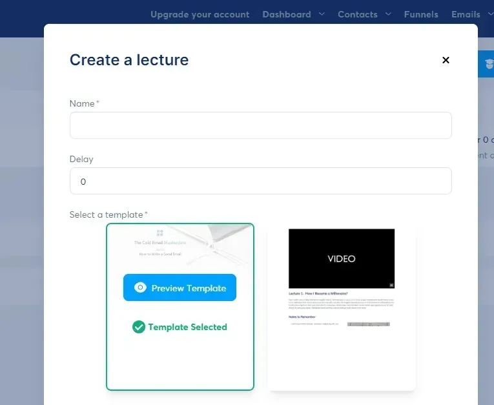Image resolution: width=494 pixels, height=405 pixels.
Task: Expand the Dashboard dropdown chevron
Action: [322, 14]
